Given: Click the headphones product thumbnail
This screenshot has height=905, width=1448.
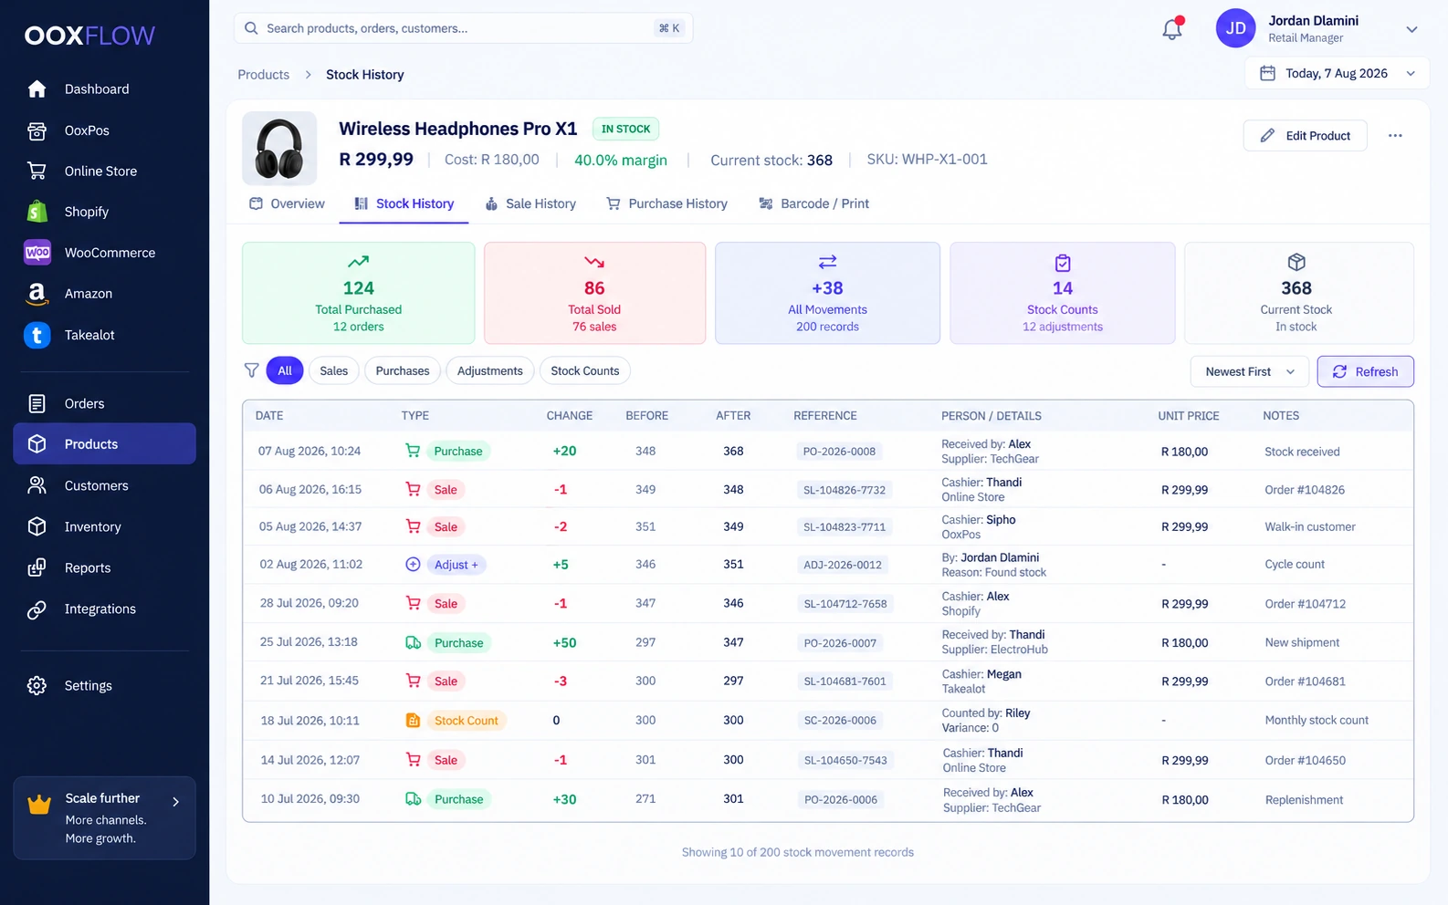Looking at the screenshot, I should point(279,149).
